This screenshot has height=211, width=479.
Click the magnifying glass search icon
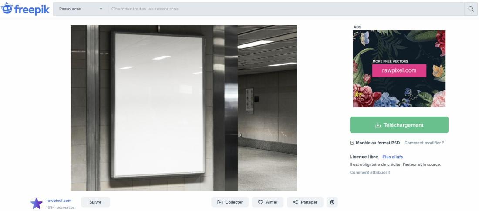coord(471,9)
